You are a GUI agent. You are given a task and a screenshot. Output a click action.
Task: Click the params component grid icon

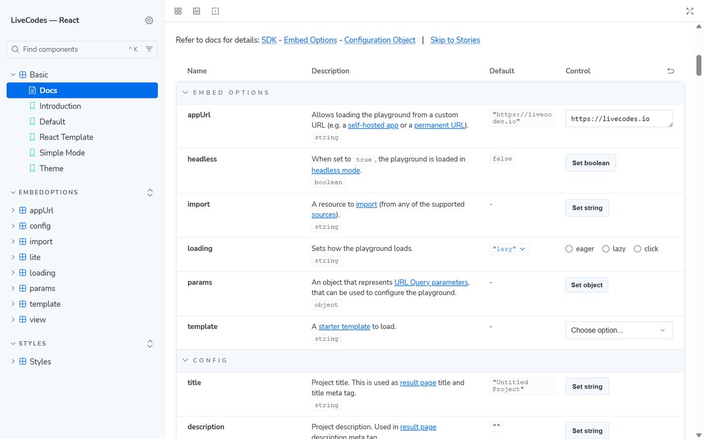click(x=23, y=289)
